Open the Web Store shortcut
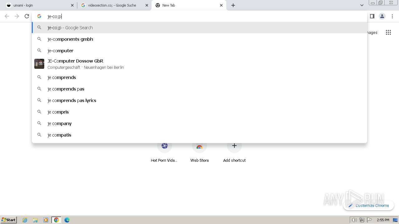 click(x=199, y=152)
